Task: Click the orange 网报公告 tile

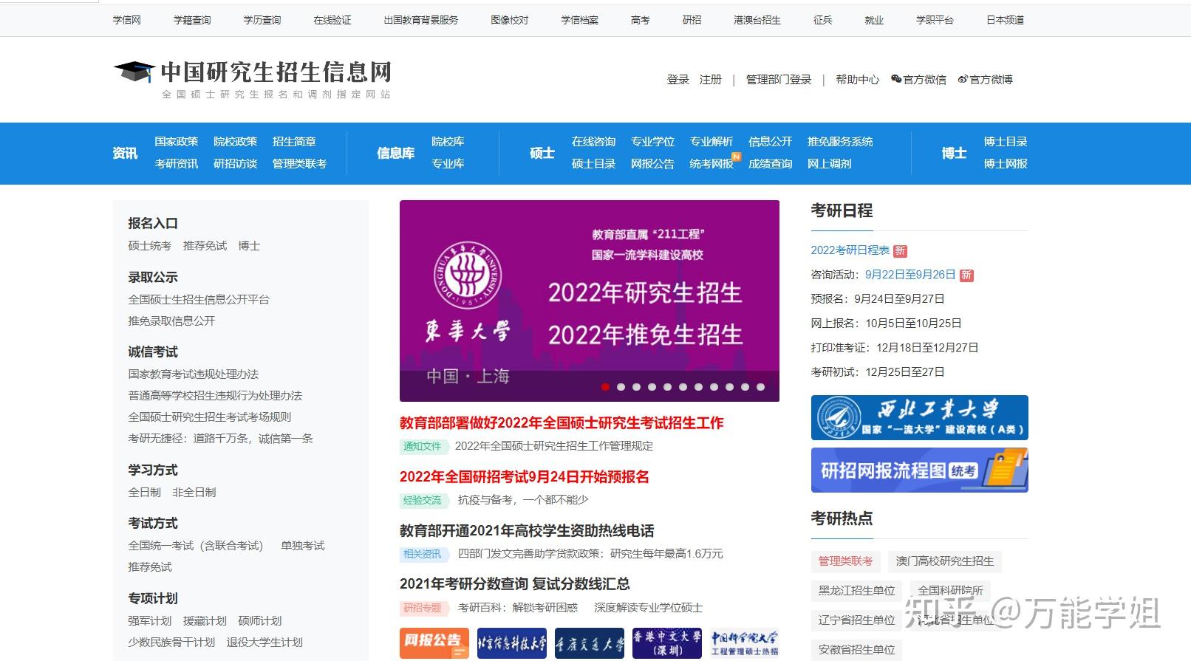Action: [x=434, y=643]
